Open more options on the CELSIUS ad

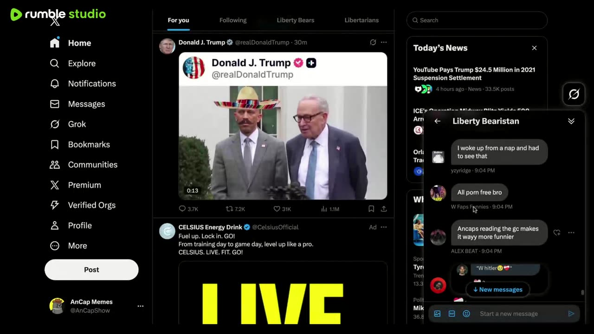tap(384, 227)
